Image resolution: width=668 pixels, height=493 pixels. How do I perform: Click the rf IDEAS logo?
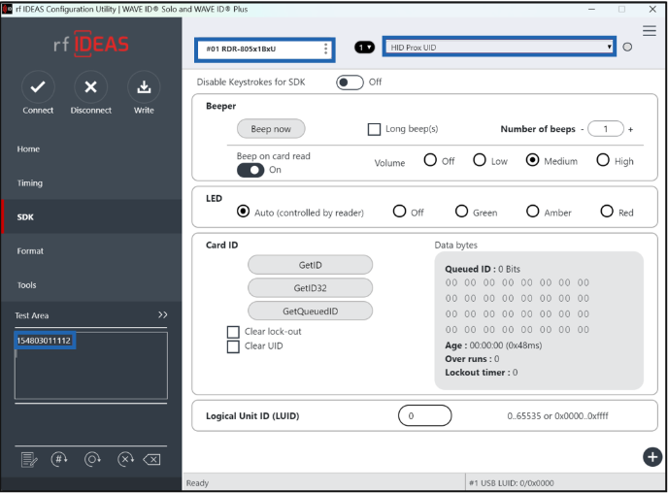(90, 44)
